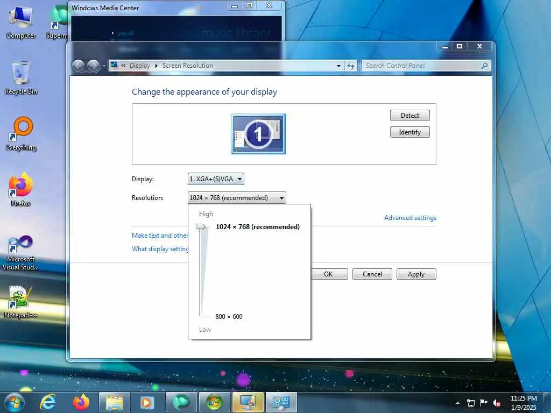Click the Windows Start orb
Viewport: 551px width, 413px height.
tap(15, 402)
